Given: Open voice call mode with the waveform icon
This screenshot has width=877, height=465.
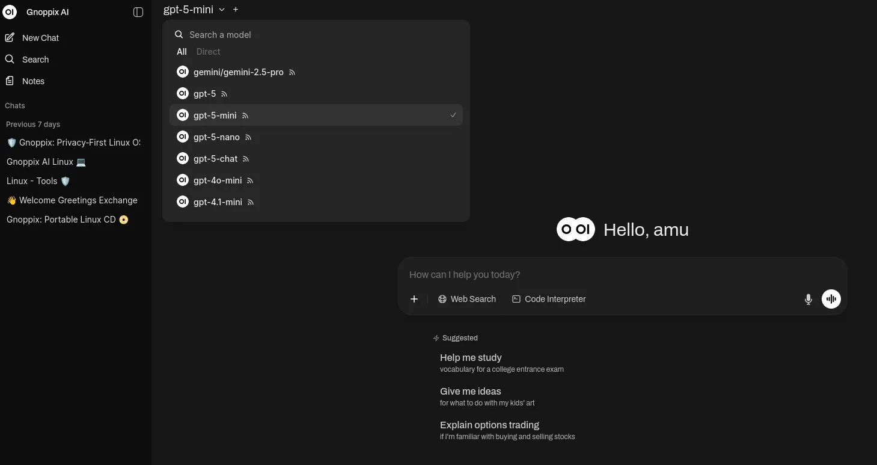Looking at the screenshot, I should click(831, 299).
